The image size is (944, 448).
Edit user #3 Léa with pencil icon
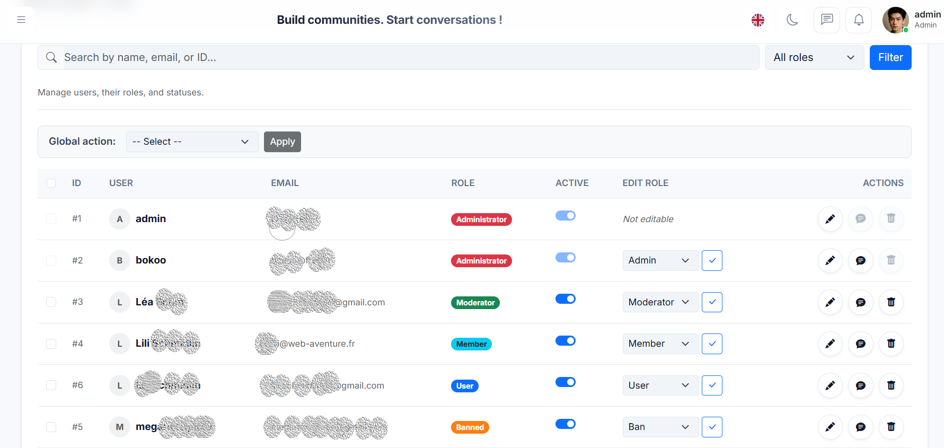click(830, 302)
